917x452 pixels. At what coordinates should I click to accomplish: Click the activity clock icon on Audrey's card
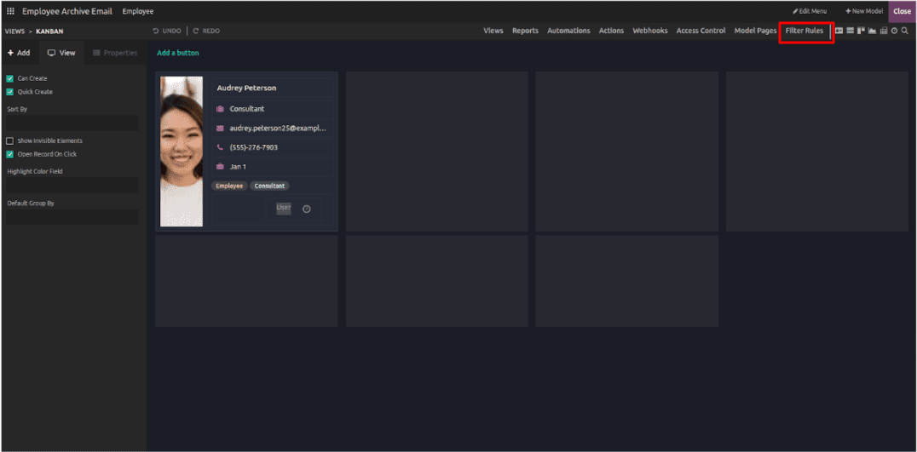[307, 209]
